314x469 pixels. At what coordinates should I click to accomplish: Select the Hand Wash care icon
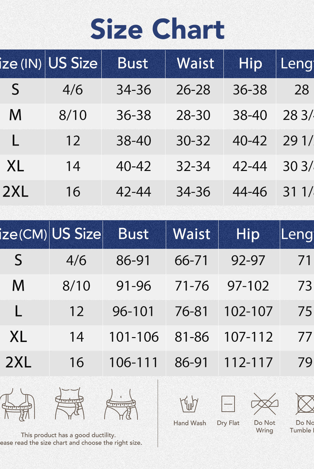(190, 405)
